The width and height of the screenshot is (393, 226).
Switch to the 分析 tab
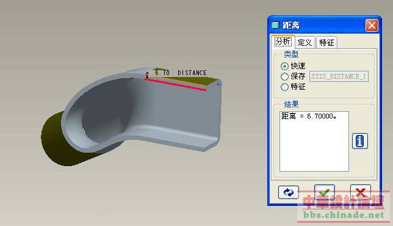pos(283,42)
